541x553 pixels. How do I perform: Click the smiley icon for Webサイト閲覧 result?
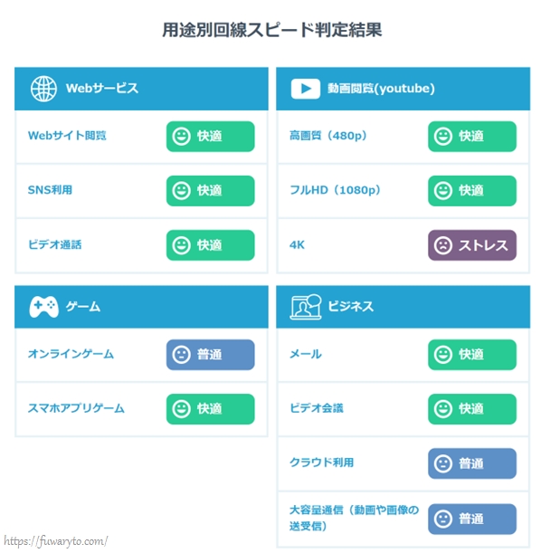(x=181, y=137)
